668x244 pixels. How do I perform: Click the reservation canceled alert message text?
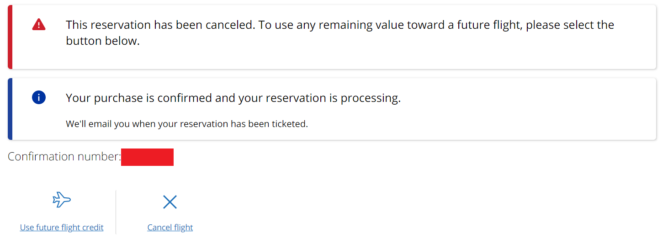click(340, 32)
